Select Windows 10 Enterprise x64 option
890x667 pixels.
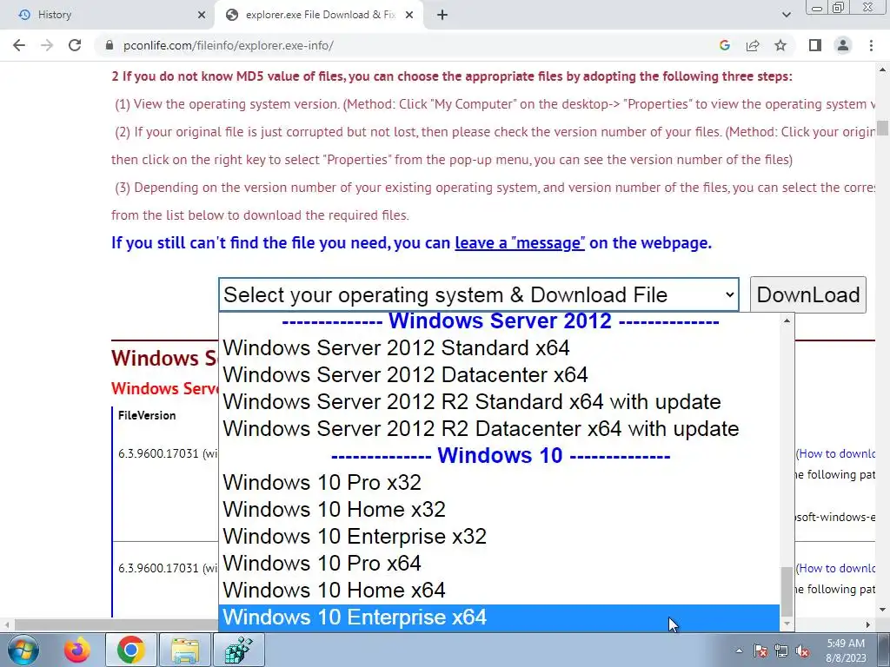[x=499, y=617]
